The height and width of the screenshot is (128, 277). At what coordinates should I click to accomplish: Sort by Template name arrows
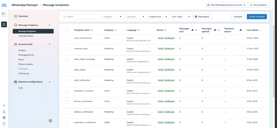(91, 30)
